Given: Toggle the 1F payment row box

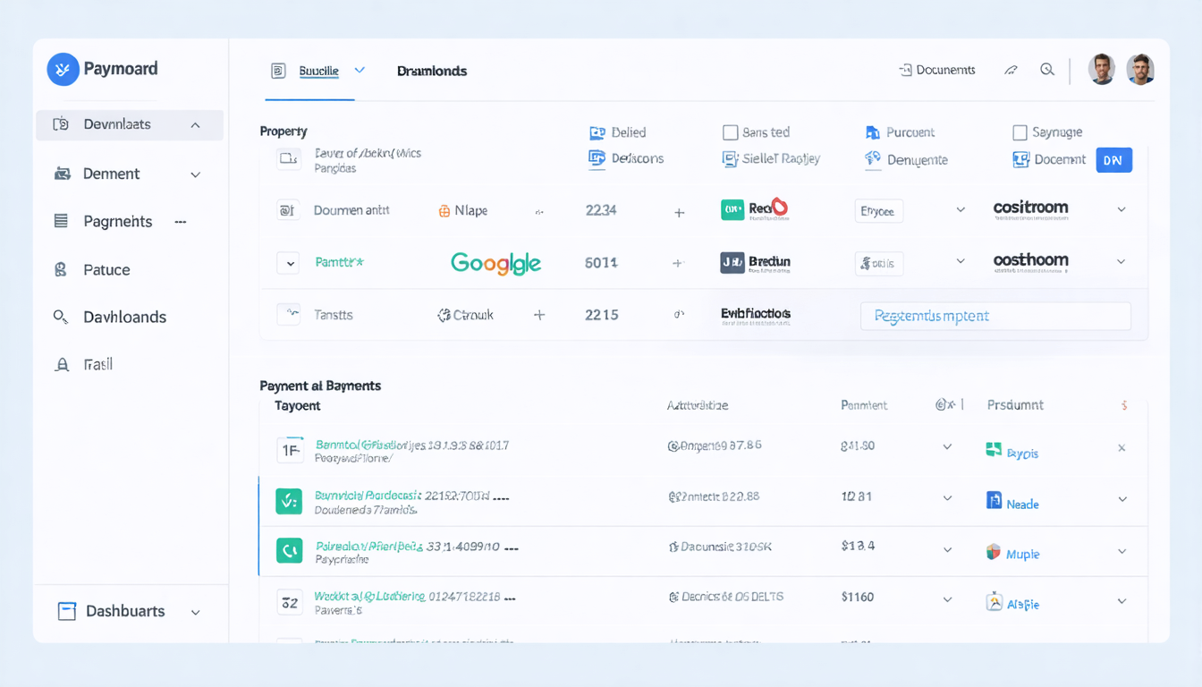Looking at the screenshot, I should click(290, 451).
